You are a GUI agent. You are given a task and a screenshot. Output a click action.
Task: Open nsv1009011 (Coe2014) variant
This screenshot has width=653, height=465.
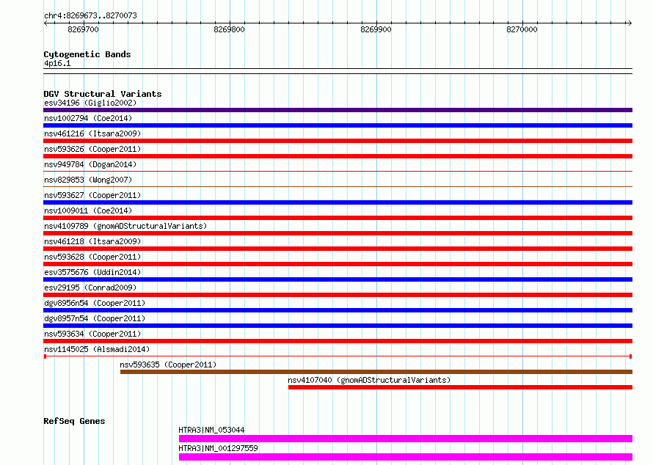88,210
